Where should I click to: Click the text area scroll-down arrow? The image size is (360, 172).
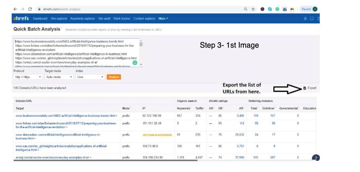point(141,65)
